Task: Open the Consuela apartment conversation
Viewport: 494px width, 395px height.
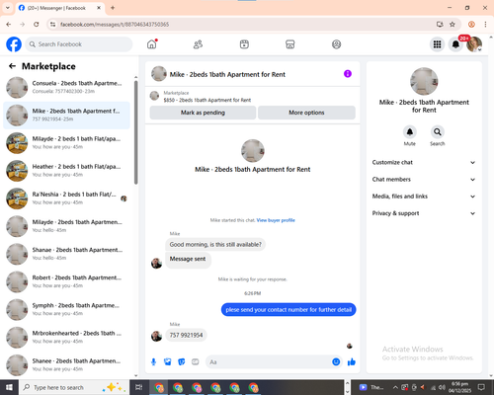Action: pos(66,87)
